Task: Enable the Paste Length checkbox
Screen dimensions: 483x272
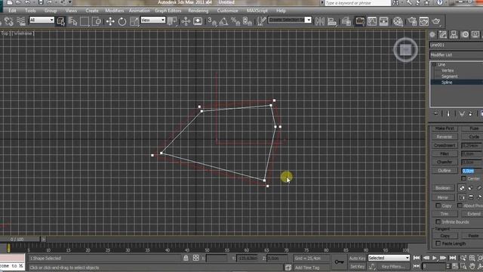Action: coord(438,243)
